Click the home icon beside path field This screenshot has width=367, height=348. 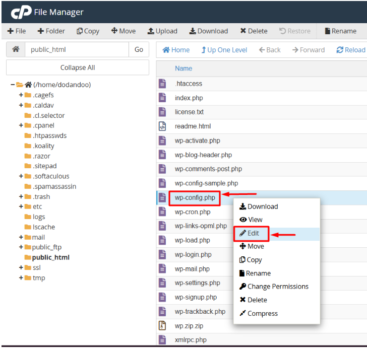15,49
